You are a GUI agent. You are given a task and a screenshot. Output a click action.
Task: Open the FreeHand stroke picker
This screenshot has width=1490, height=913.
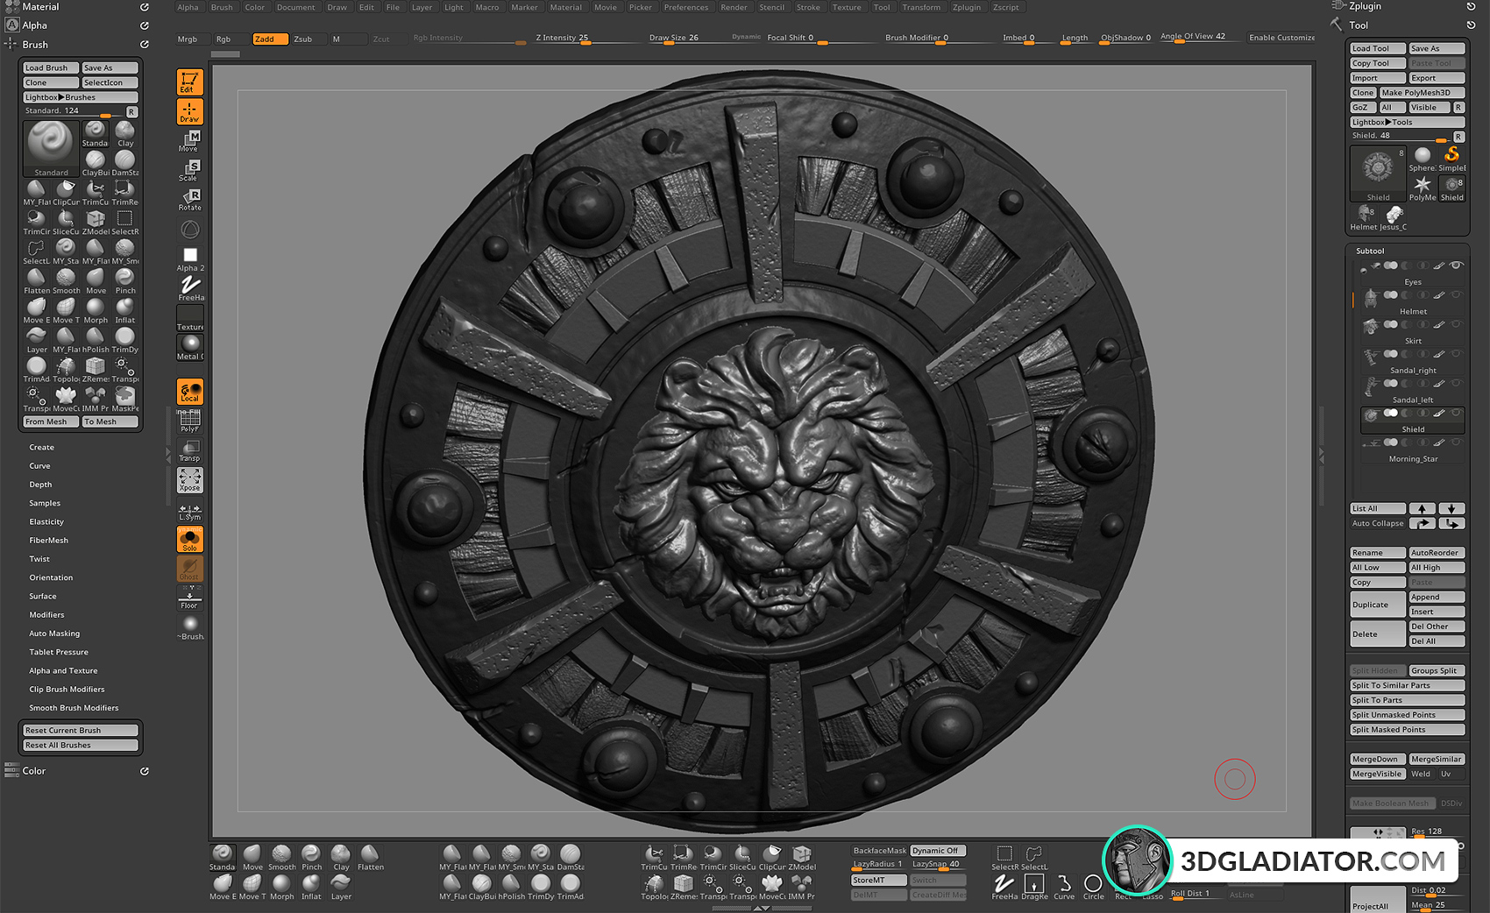pyautogui.click(x=190, y=288)
